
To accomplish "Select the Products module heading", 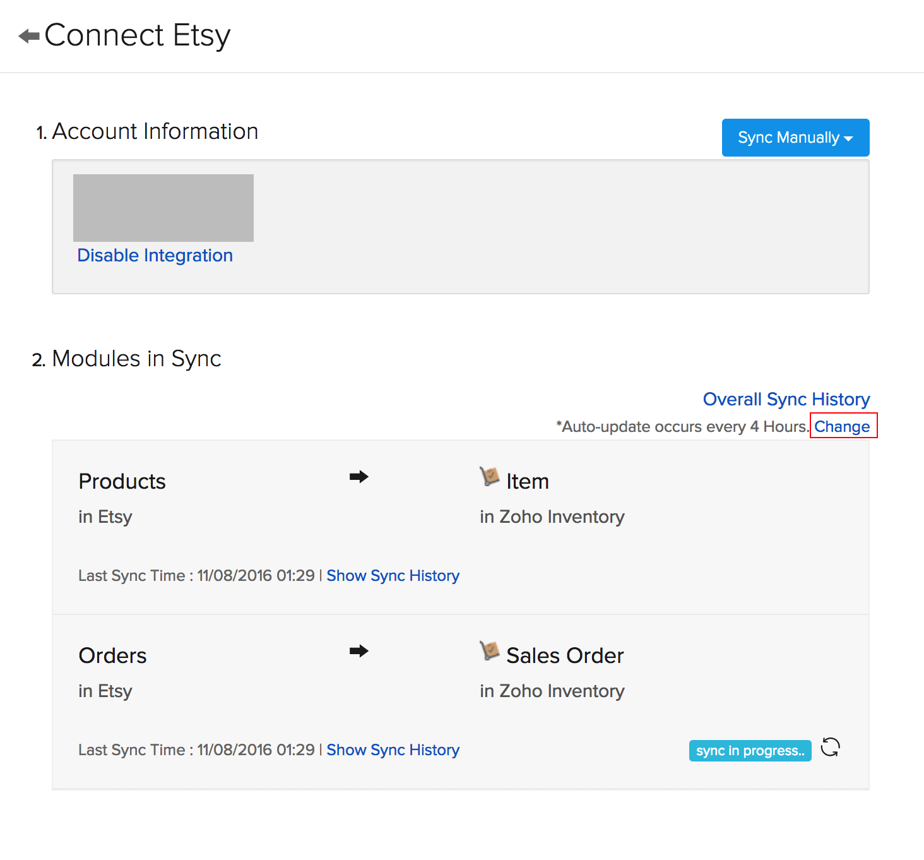I will point(122,481).
